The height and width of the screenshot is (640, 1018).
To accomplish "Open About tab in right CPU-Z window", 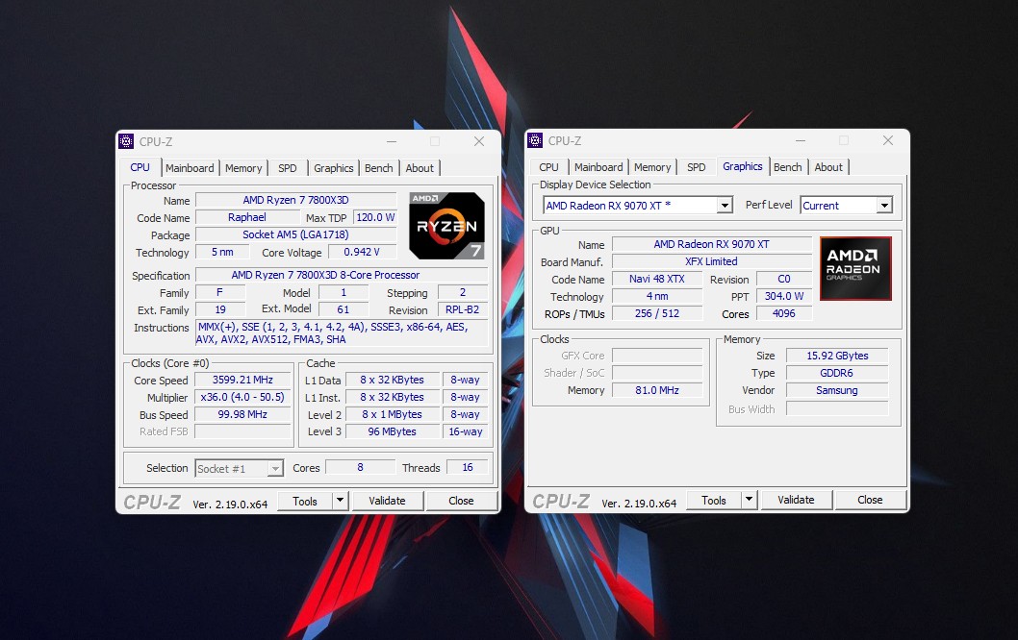I will [x=828, y=167].
